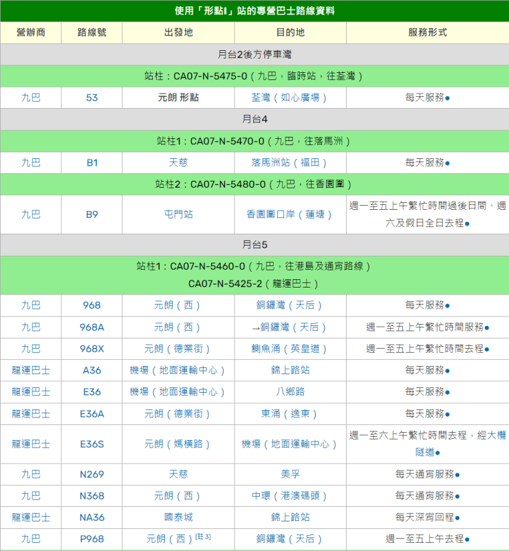The width and height of the screenshot is (509, 551).
Task: Click 機場（地面運輸中心）origin in A36 row
Action: pos(178,370)
